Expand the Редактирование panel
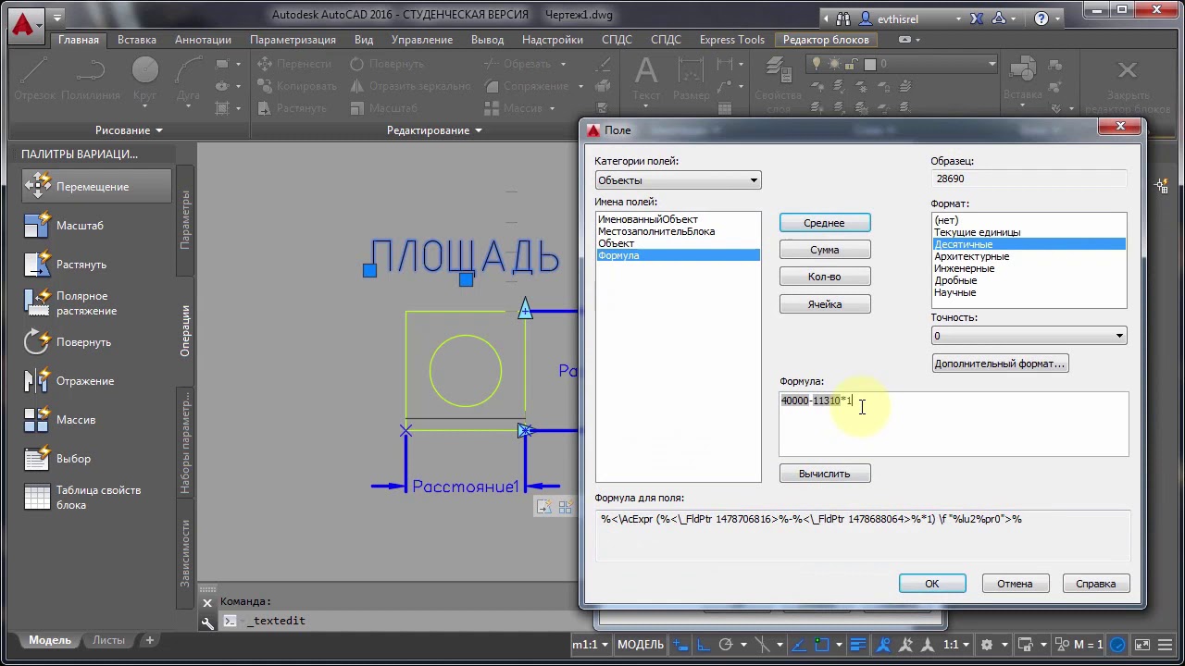1185x666 pixels. coord(434,130)
